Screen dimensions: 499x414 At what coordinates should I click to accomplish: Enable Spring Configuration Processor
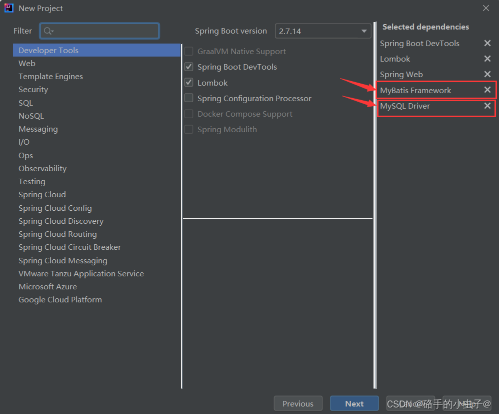click(x=188, y=98)
